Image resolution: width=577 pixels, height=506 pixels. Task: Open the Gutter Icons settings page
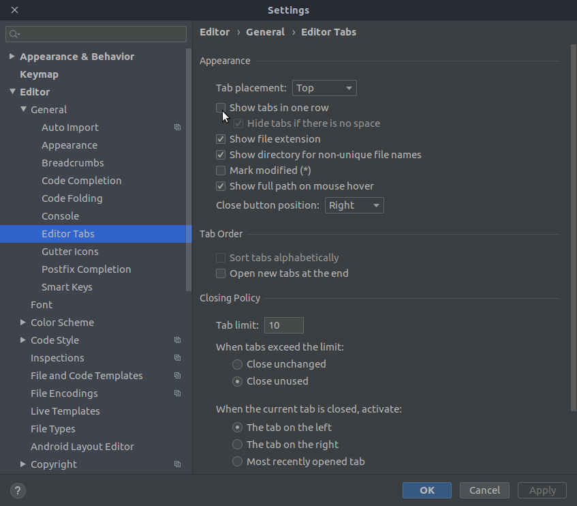pos(69,252)
